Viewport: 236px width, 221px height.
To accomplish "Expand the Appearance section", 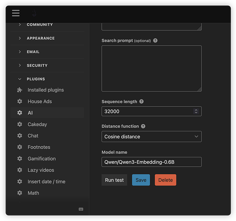I will (47, 38).
